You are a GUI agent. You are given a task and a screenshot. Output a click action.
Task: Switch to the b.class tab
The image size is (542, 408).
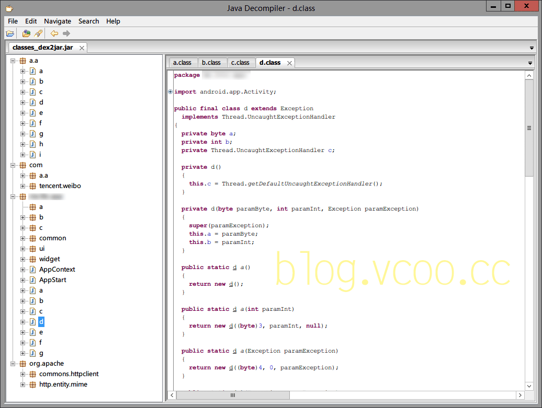[x=211, y=63]
